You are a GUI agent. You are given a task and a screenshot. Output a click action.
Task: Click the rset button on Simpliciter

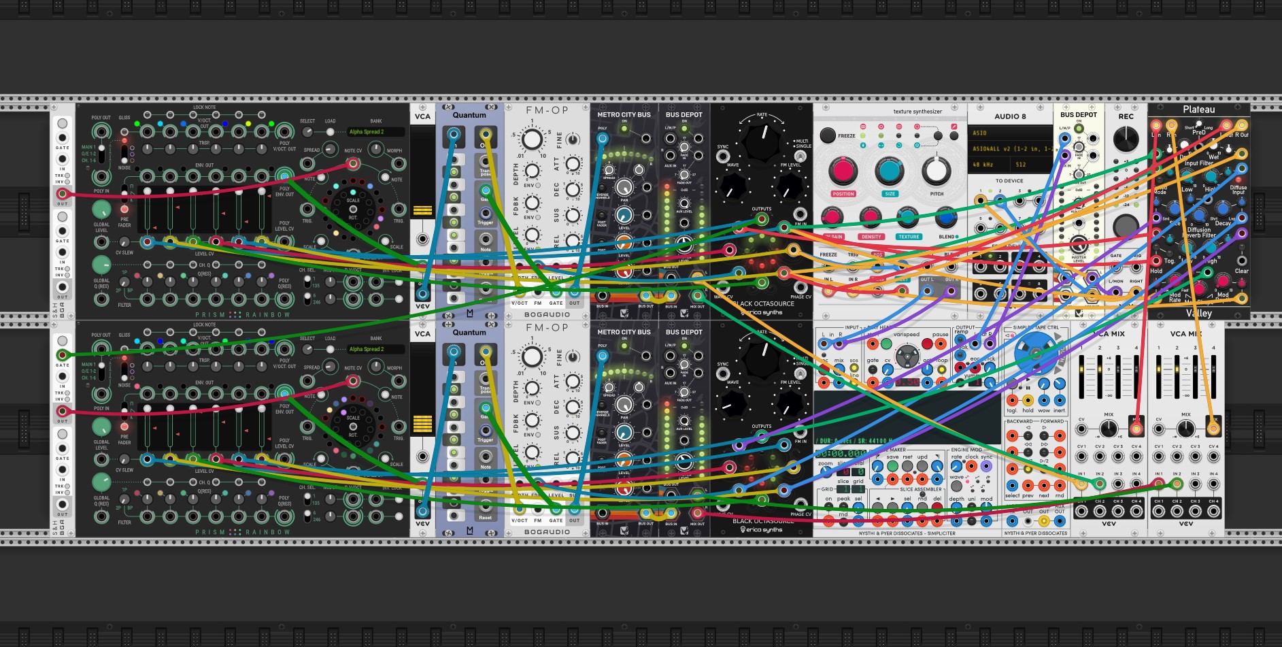click(907, 467)
